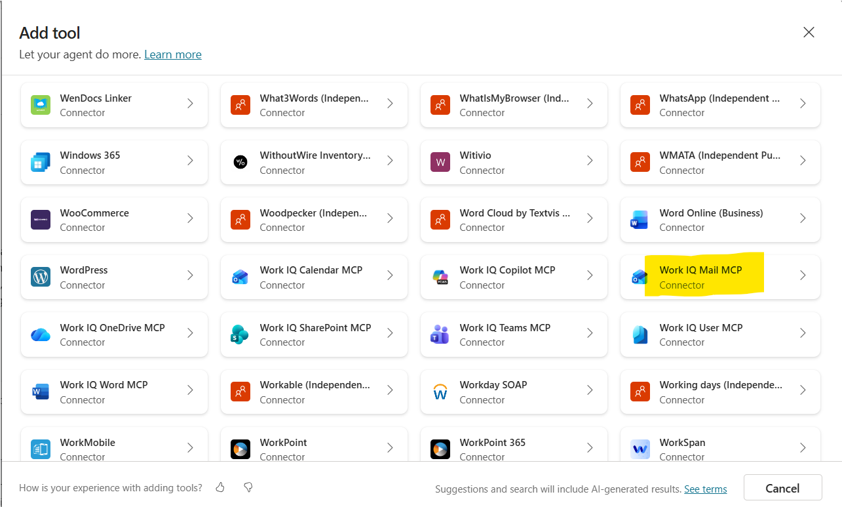Select the WorkMobile connector name
This screenshot has height=507, width=842.
(87, 443)
